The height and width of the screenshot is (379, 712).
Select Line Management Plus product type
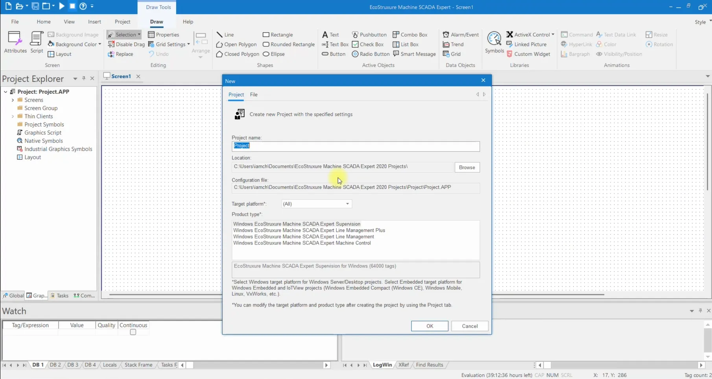[x=309, y=230]
